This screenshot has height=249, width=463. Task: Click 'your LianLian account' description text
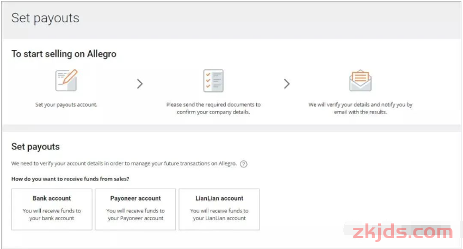219,219
